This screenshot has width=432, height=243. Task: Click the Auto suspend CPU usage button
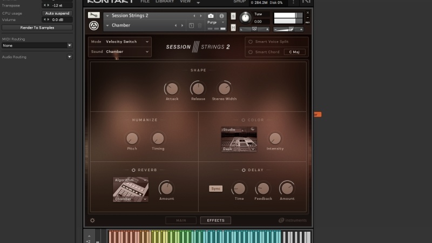(57, 13)
